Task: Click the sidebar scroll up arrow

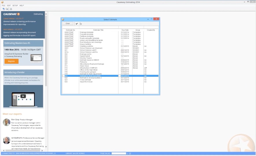Action: pyautogui.click(x=46, y=14)
